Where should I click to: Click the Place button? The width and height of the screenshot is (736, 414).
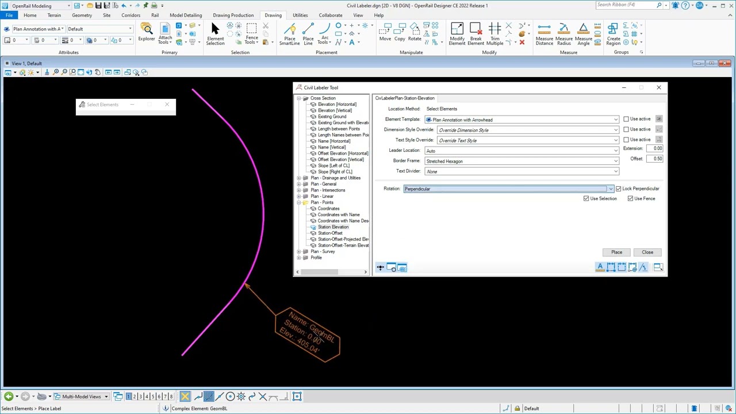(616, 252)
